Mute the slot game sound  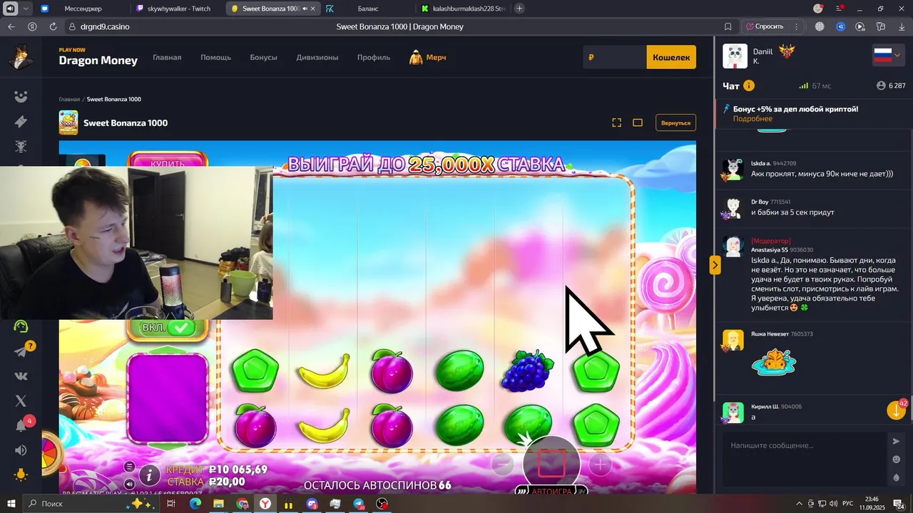(130, 483)
